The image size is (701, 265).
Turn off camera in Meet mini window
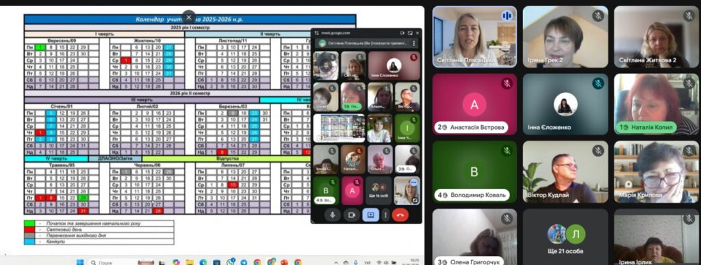click(351, 215)
